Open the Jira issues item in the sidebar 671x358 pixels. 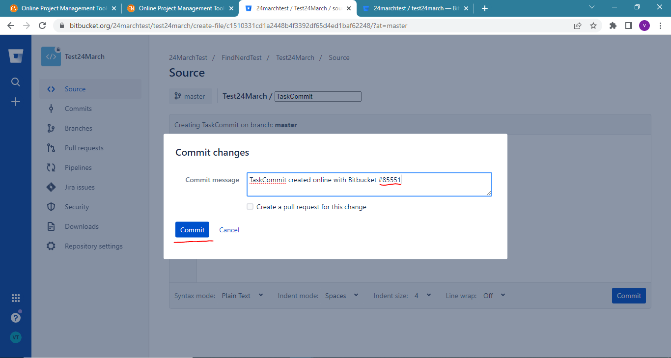[x=90, y=187]
